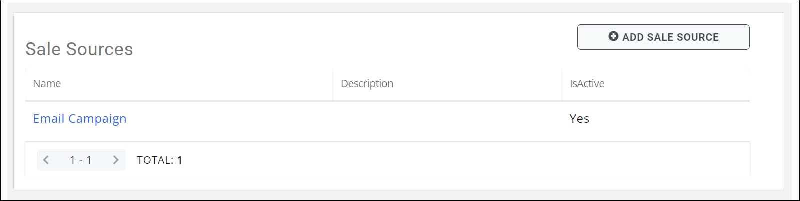Click the empty Description cell for Email Campaign

click(447, 119)
